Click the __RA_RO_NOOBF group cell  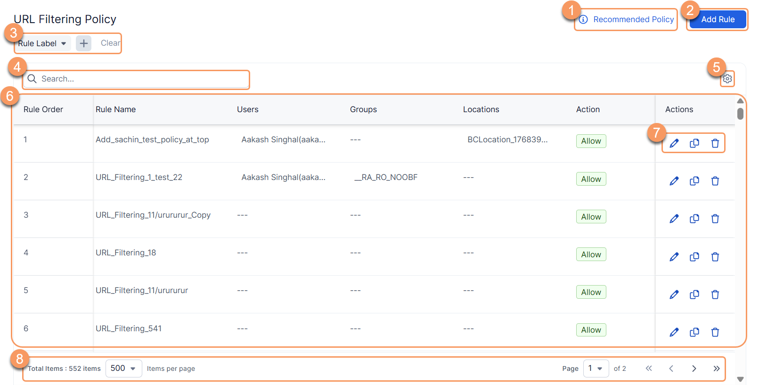coord(386,177)
